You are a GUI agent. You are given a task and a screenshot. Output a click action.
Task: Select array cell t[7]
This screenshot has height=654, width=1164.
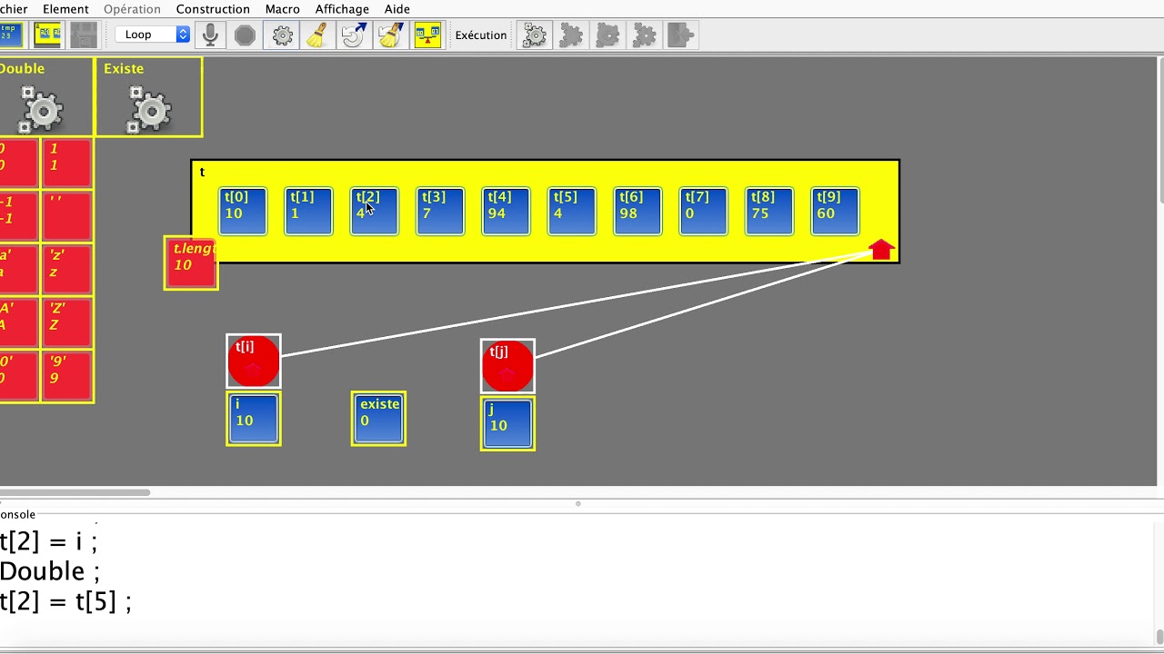[703, 211]
